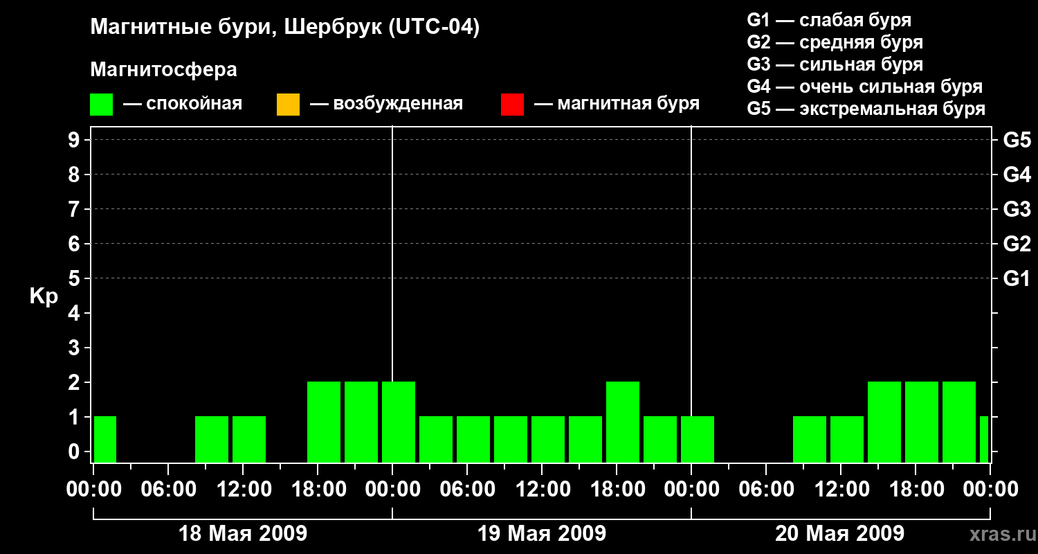Viewport: 1038px width, 554px height.
Task: Click the green 'спокойная' legend swatch
Action: [x=102, y=105]
